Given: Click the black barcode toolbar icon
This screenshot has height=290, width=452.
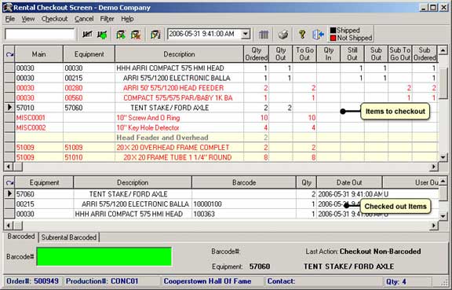Looking at the screenshot, I should tap(87, 35).
